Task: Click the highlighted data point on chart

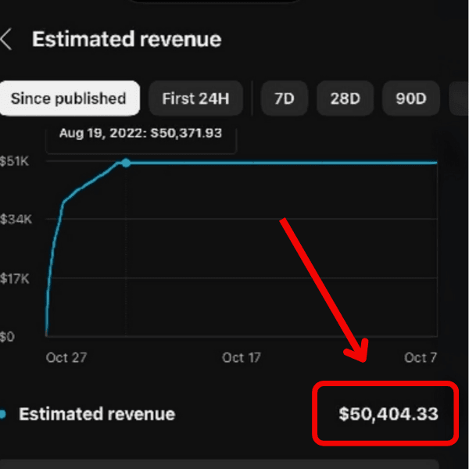Action: [126, 163]
